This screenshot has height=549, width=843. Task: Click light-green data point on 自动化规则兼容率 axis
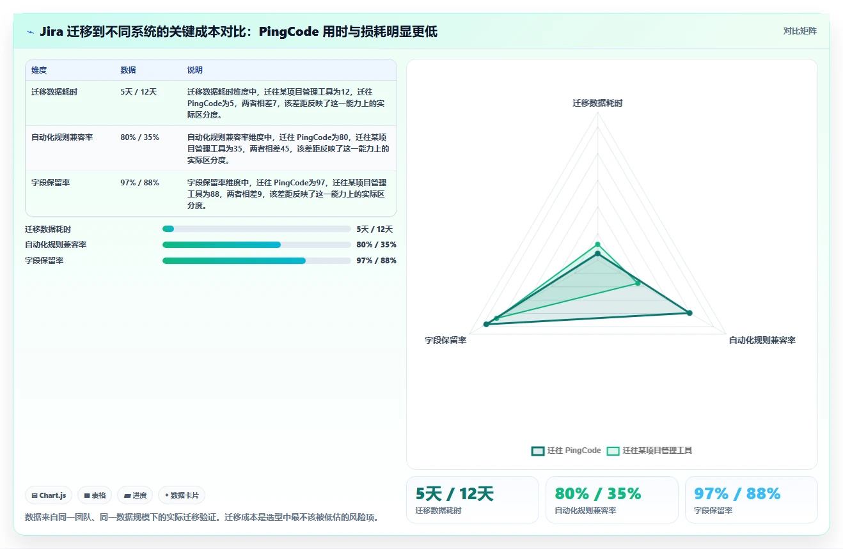tap(638, 283)
